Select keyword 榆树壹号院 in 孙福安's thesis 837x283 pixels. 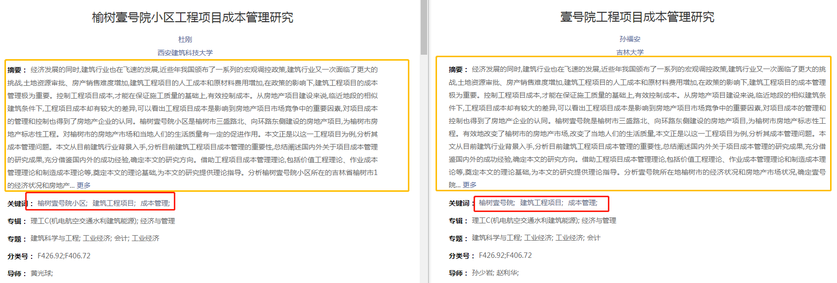tap(496, 203)
